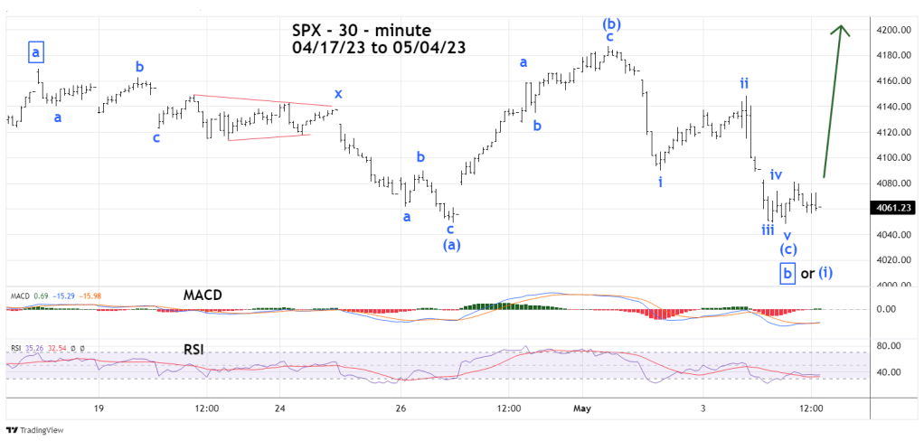This screenshot has width=924, height=441.
Task: Select the 'iii' wave label near the low
Action: point(766,230)
